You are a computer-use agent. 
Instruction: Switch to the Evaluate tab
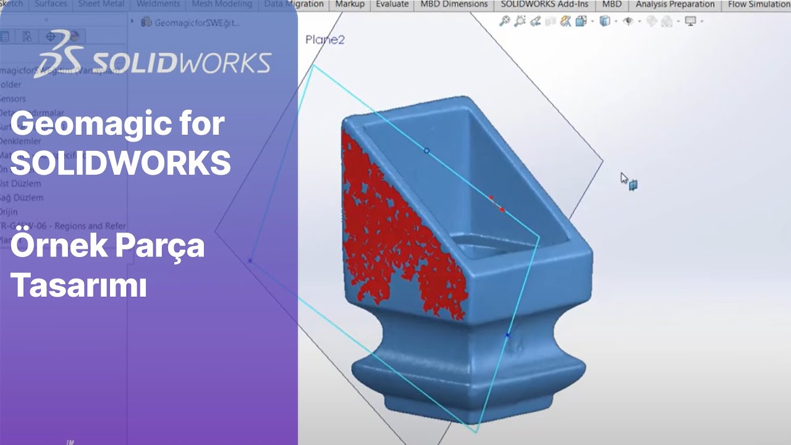point(392,4)
